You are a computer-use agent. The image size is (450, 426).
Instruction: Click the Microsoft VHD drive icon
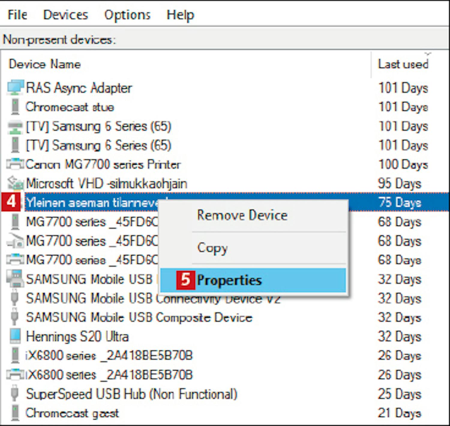click(x=15, y=183)
